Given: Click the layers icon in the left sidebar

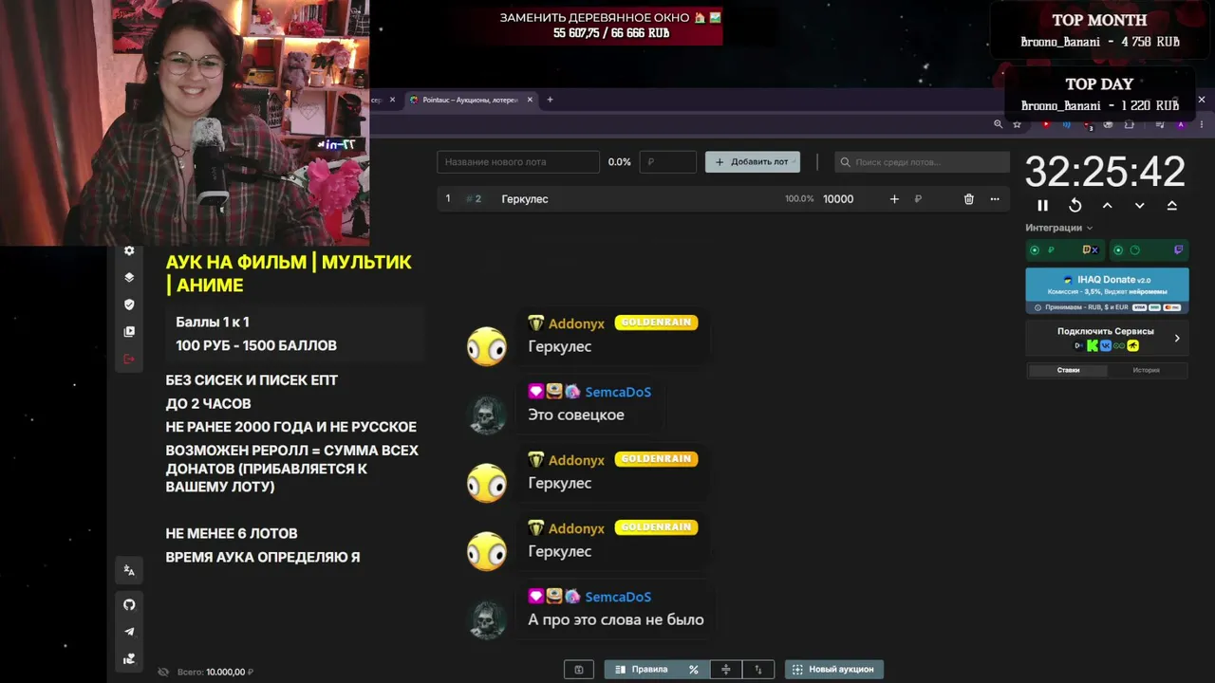Looking at the screenshot, I should click(129, 278).
